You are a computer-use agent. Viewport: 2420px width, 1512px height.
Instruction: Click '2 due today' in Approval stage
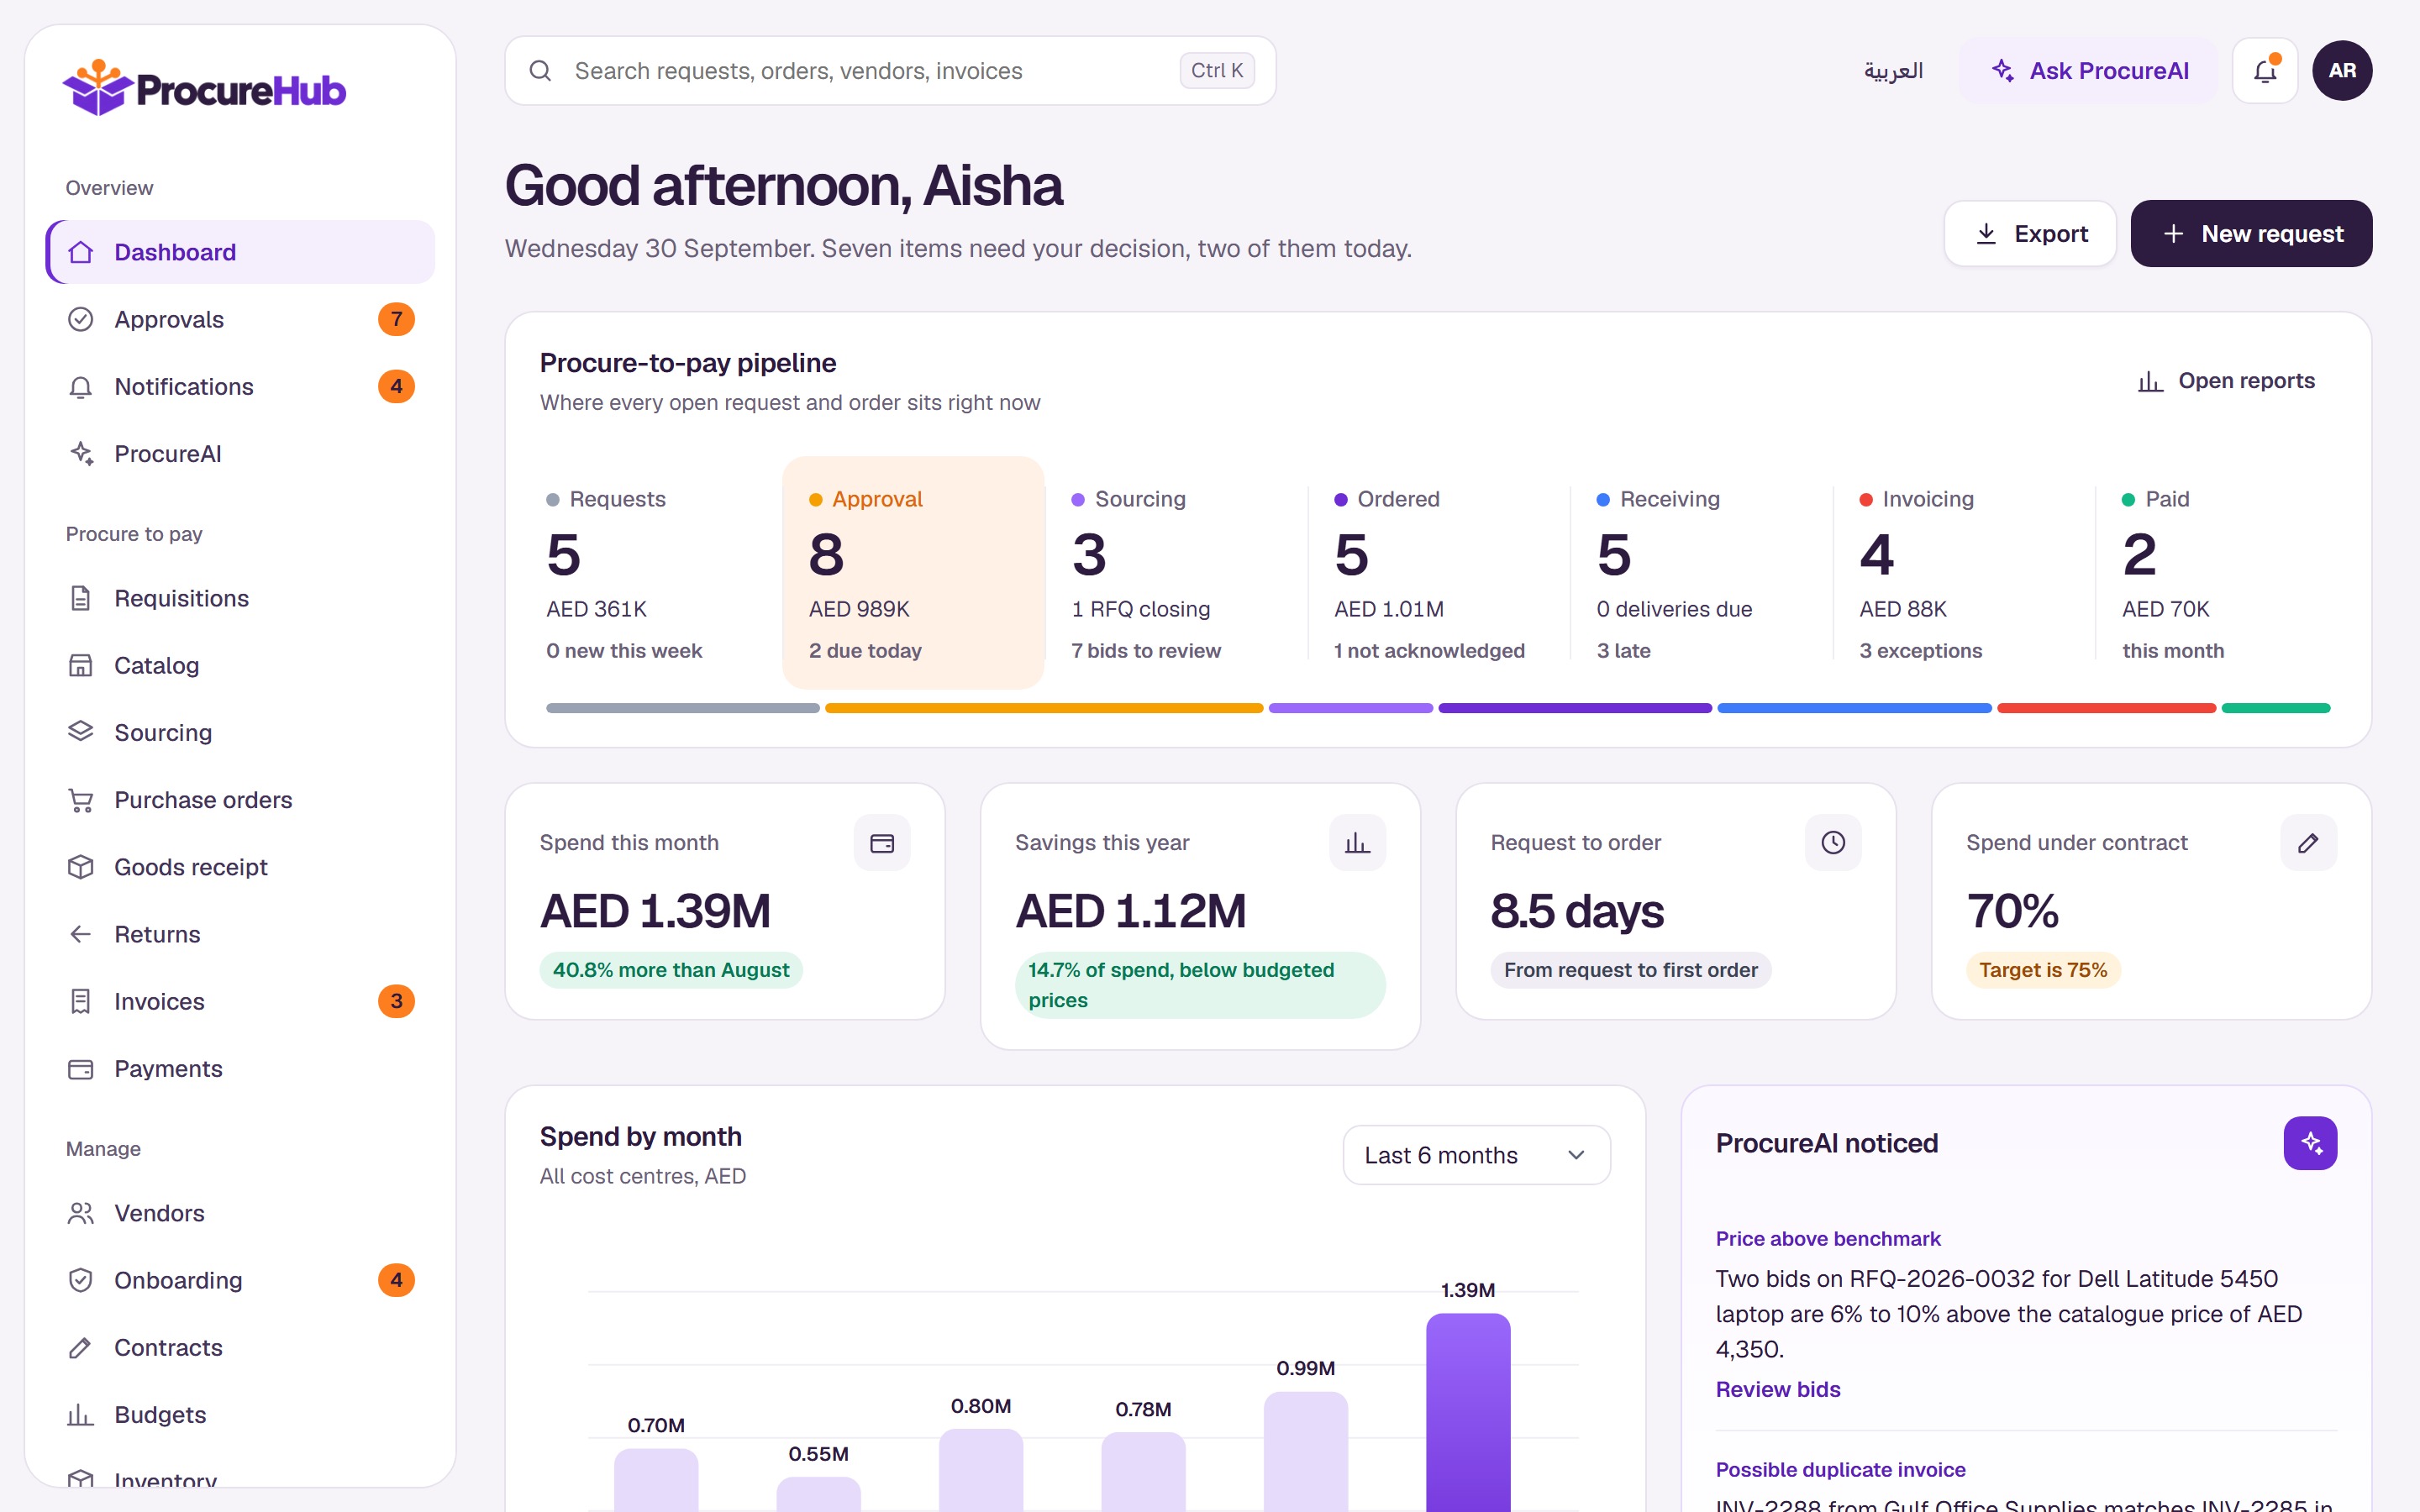tap(865, 651)
